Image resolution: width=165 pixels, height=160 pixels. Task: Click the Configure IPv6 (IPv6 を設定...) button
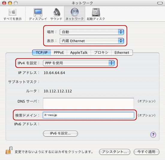[x=60, y=134]
